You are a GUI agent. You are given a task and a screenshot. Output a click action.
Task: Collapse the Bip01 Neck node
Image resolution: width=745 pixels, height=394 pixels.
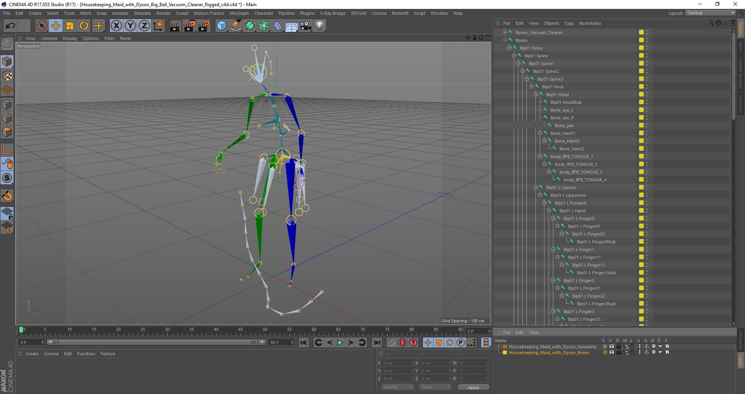(x=531, y=86)
